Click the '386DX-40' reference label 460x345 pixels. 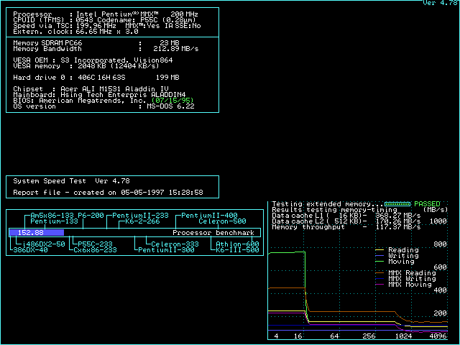tap(30, 250)
